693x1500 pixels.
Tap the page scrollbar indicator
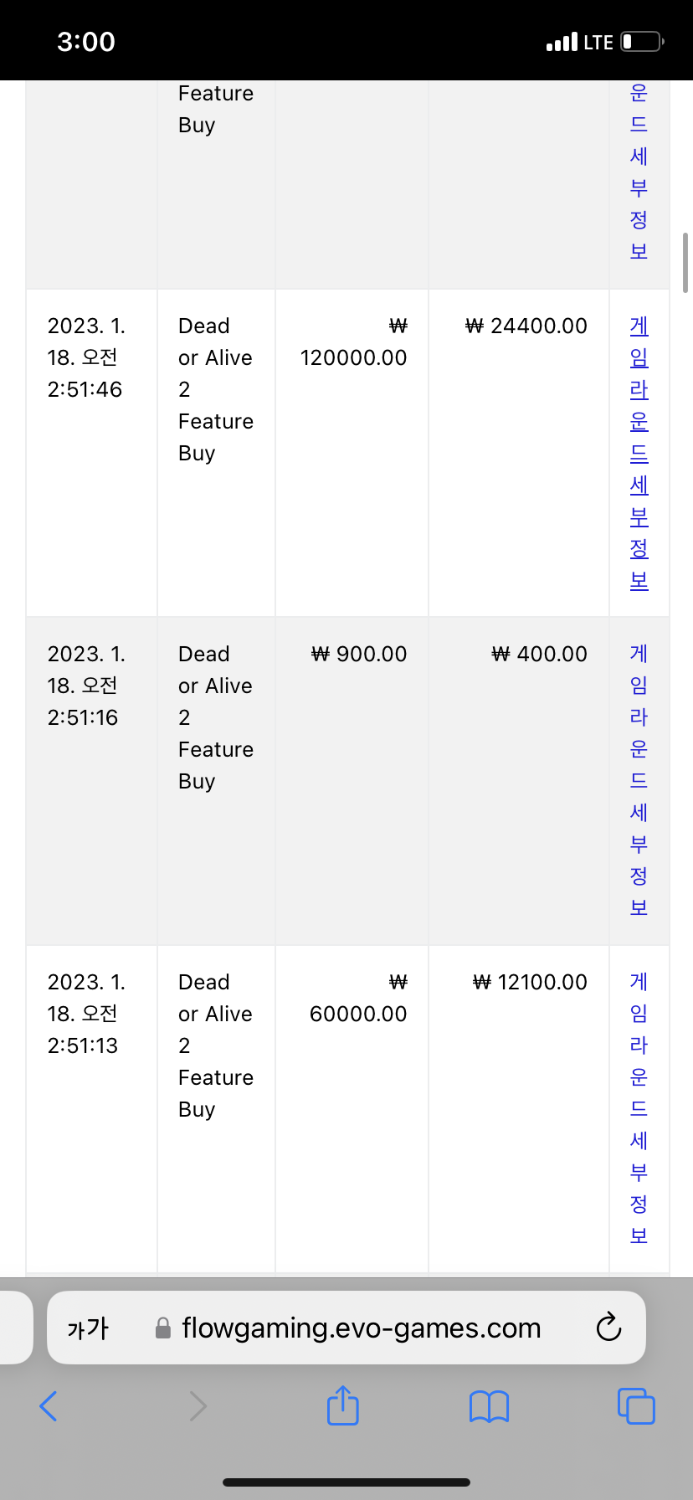pos(685,263)
